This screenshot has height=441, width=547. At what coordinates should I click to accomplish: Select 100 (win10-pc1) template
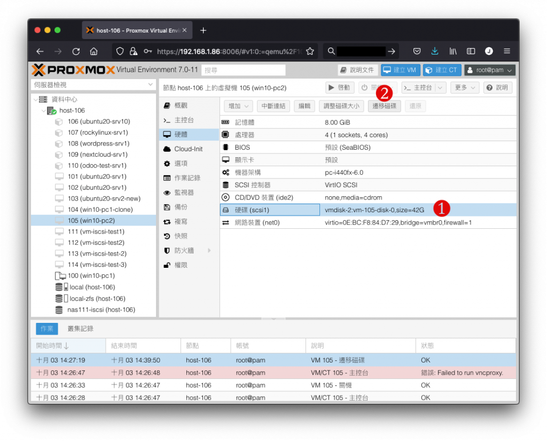(x=91, y=275)
